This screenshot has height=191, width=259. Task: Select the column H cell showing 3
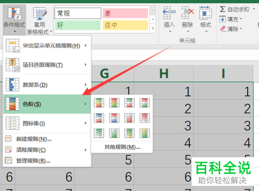tap(173, 125)
